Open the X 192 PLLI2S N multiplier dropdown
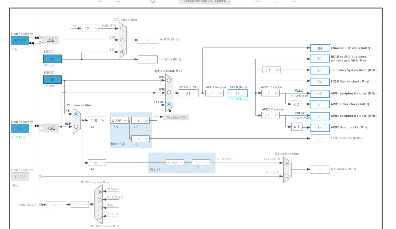This screenshot has height=229, width=396. click(175, 163)
